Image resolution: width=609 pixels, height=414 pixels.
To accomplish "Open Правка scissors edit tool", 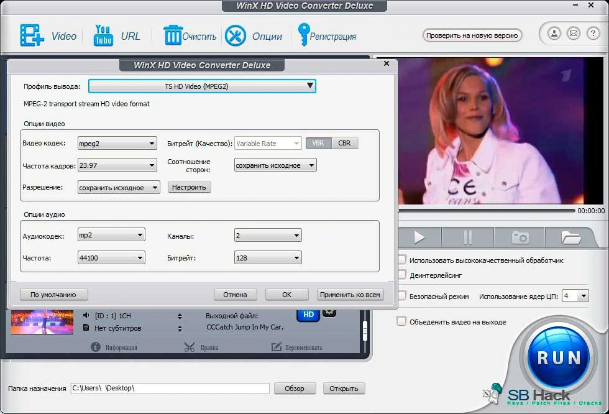I will [190, 347].
